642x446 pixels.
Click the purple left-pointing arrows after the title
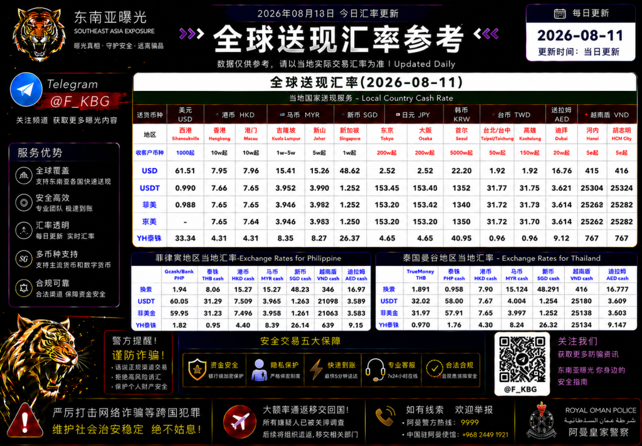[486, 34]
